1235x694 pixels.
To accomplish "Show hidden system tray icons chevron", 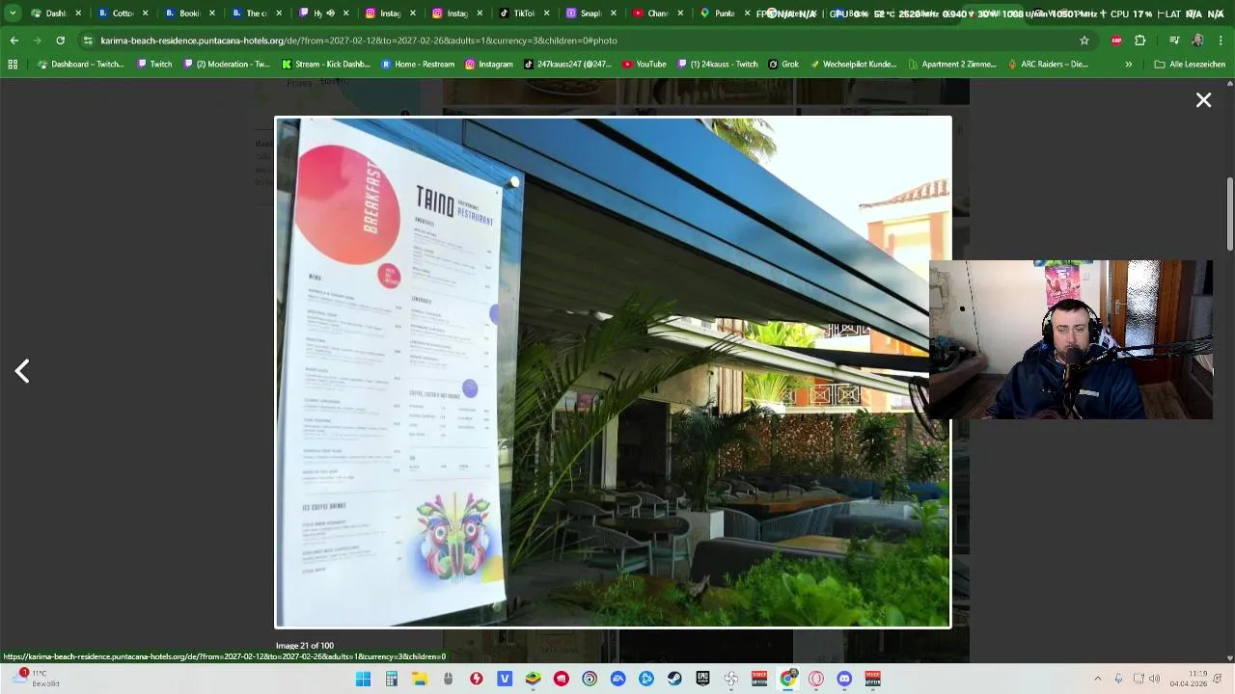I will tap(1097, 679).
